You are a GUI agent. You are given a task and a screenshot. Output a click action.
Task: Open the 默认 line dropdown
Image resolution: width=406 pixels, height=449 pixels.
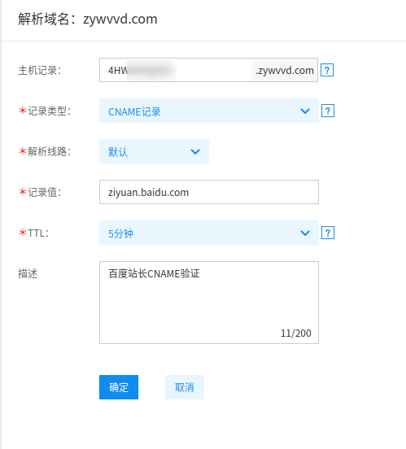tap(154, 151)
